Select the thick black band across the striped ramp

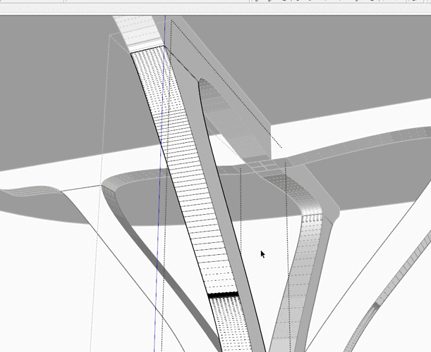223,295
